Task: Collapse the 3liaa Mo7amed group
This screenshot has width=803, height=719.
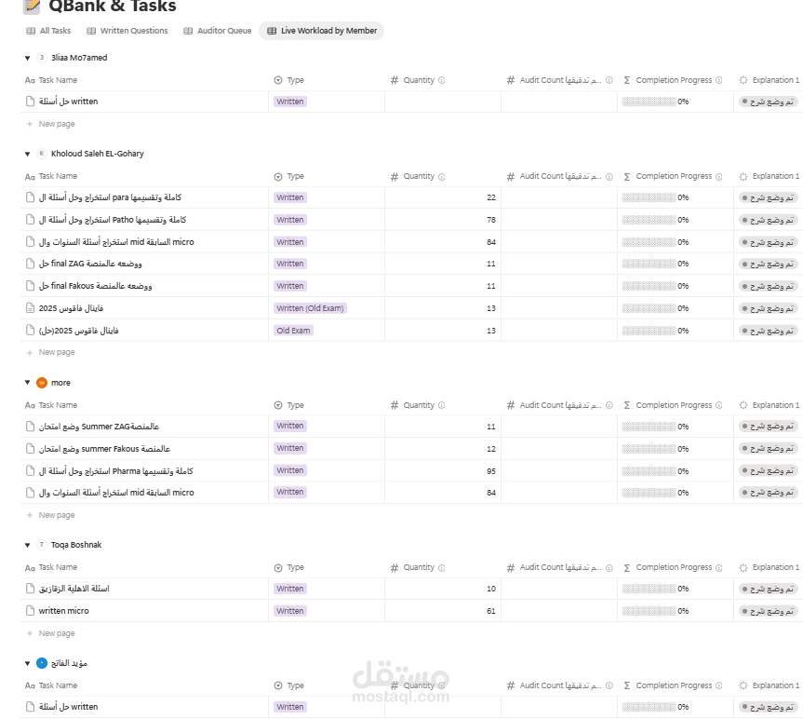Action: 28,58
